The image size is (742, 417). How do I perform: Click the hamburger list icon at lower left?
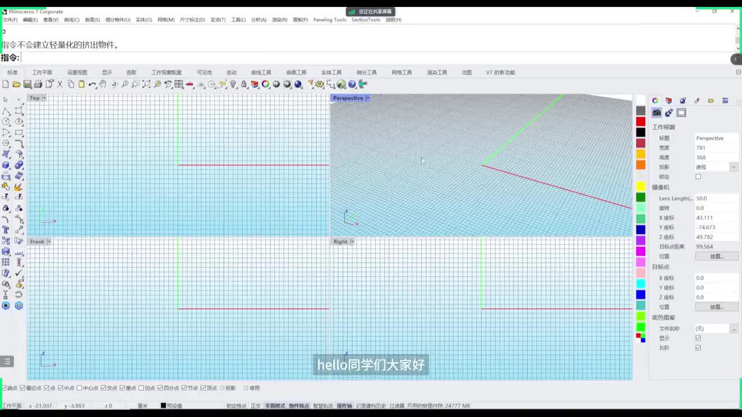(7, 361)
